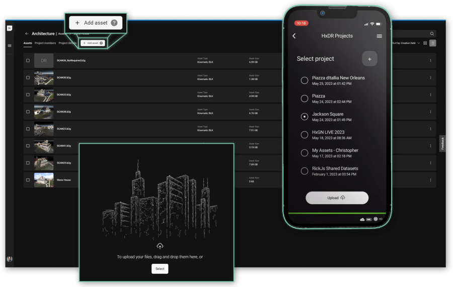This screenshot has width=453, height=287.
Task: Click the search magnifier icon in the desktop app
Action: point(432,34)
